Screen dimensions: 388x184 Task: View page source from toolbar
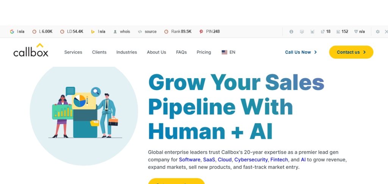coord(147,31)
